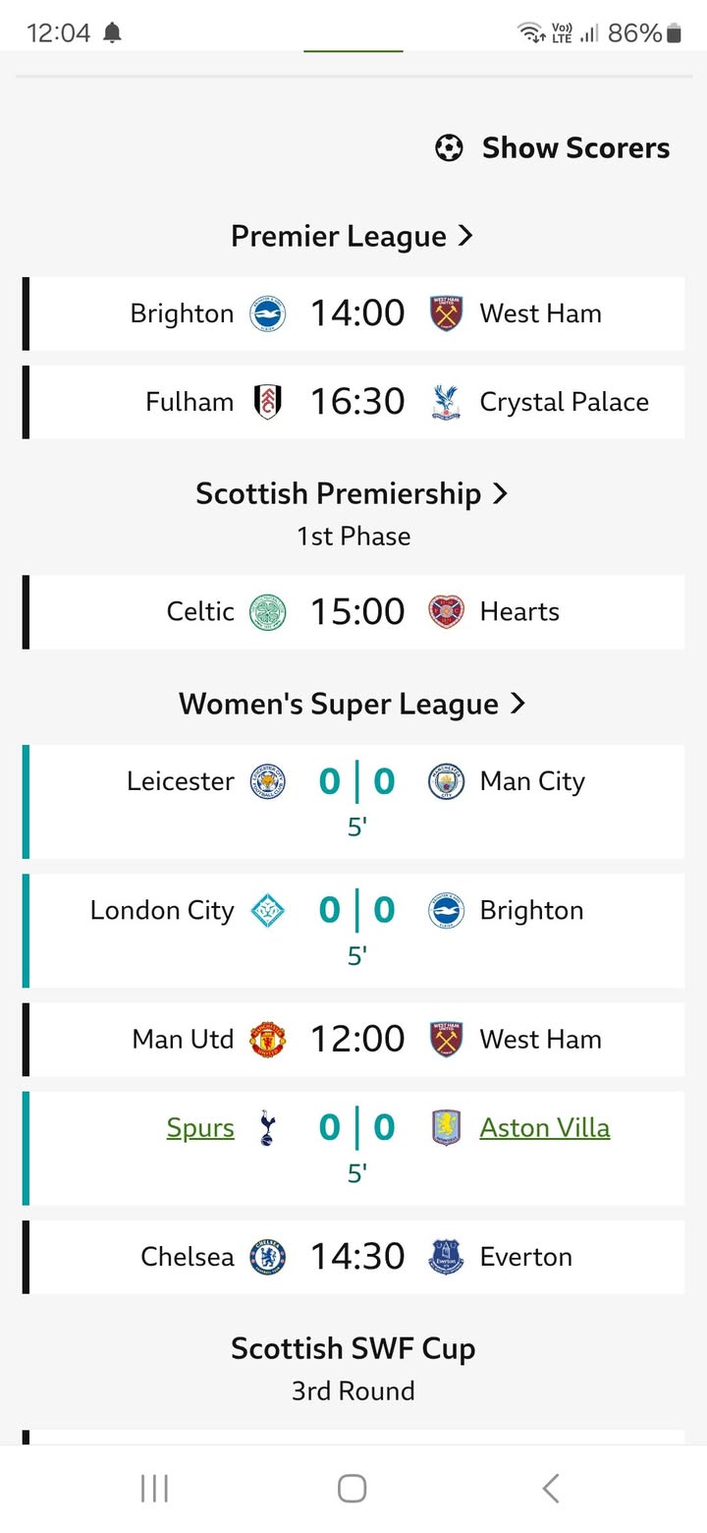Open the Brighton vs West Ham 14:00 fixture

pyautogui.click(x=357, y=313)
